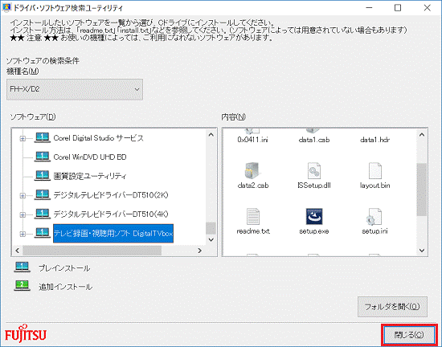Image resolution: width=442 pixels, height=347 pixels.
Task: Click the DT510(4K) driver laptop icon
Action: 43,214
